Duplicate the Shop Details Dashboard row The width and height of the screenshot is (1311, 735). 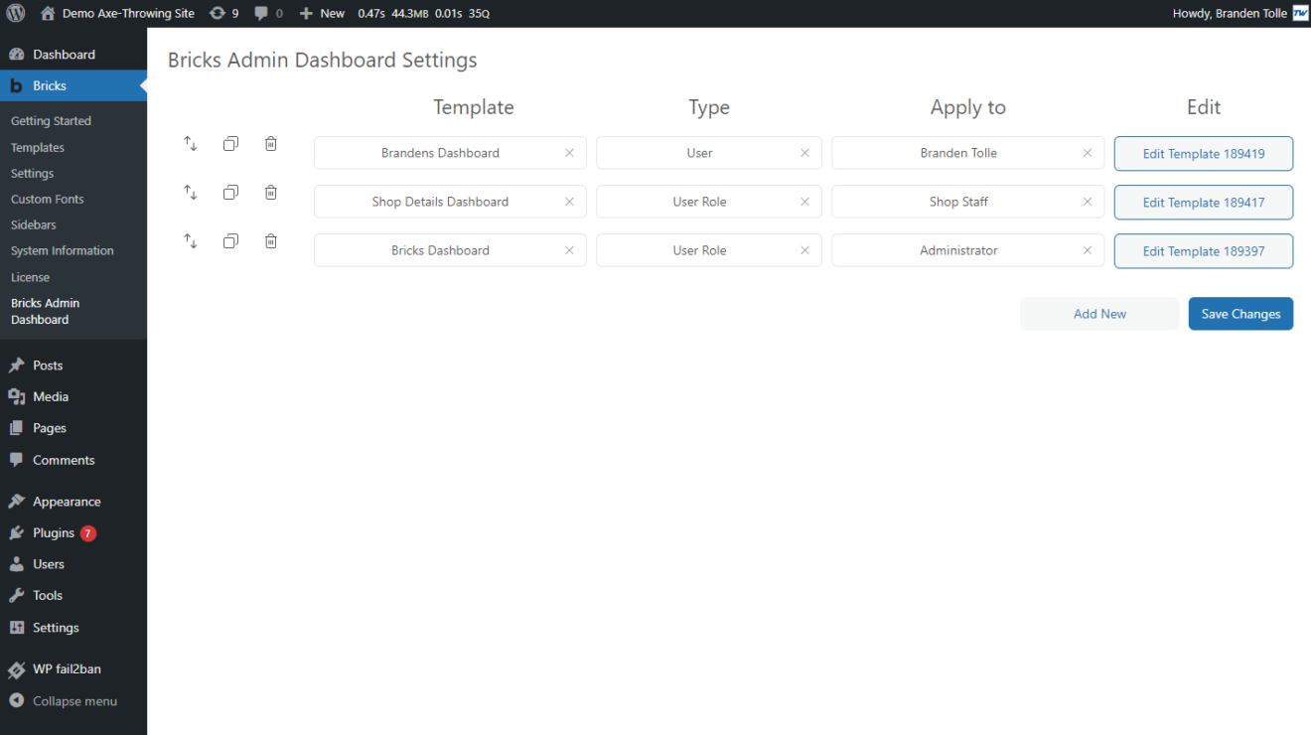pos(230,193)
